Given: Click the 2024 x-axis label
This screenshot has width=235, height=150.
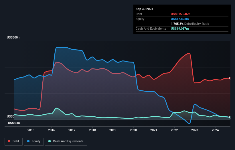Looking at the screenshot, I should tap(215, 130).
